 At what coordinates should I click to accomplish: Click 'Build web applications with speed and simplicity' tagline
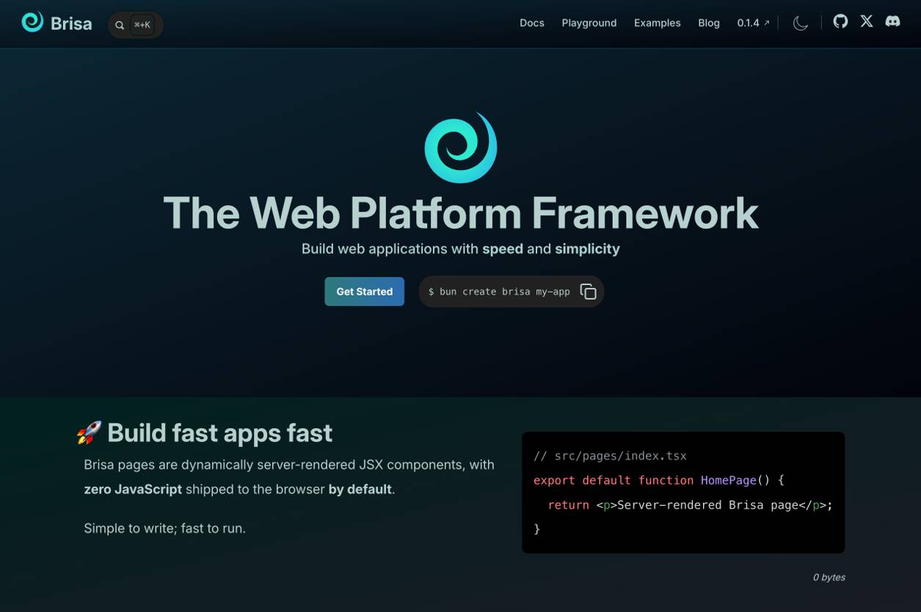click(461, 249)
